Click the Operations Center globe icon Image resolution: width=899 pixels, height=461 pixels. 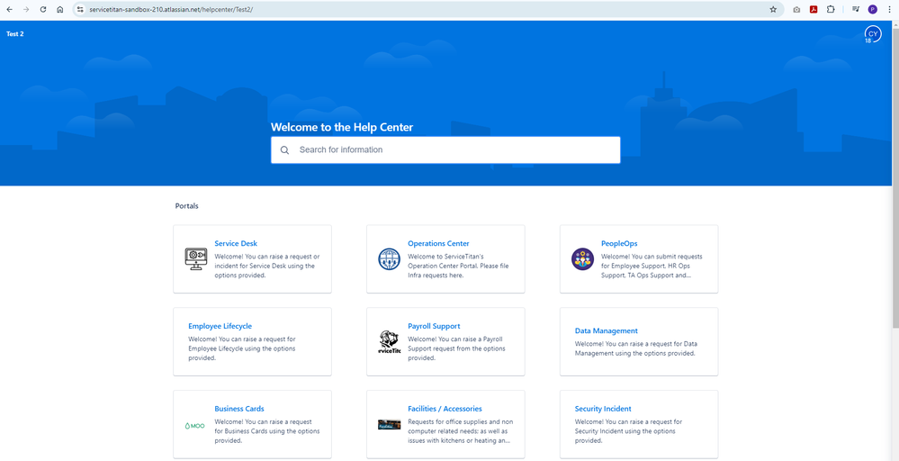(390, 259)
